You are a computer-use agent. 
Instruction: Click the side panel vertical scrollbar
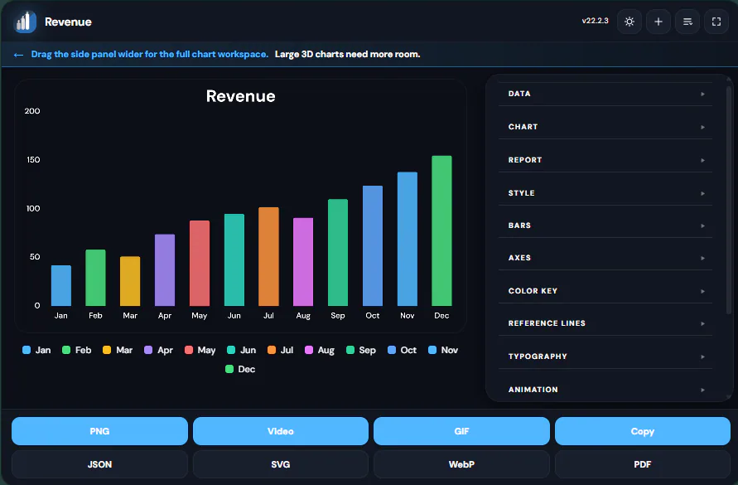(x=729, y=200)
